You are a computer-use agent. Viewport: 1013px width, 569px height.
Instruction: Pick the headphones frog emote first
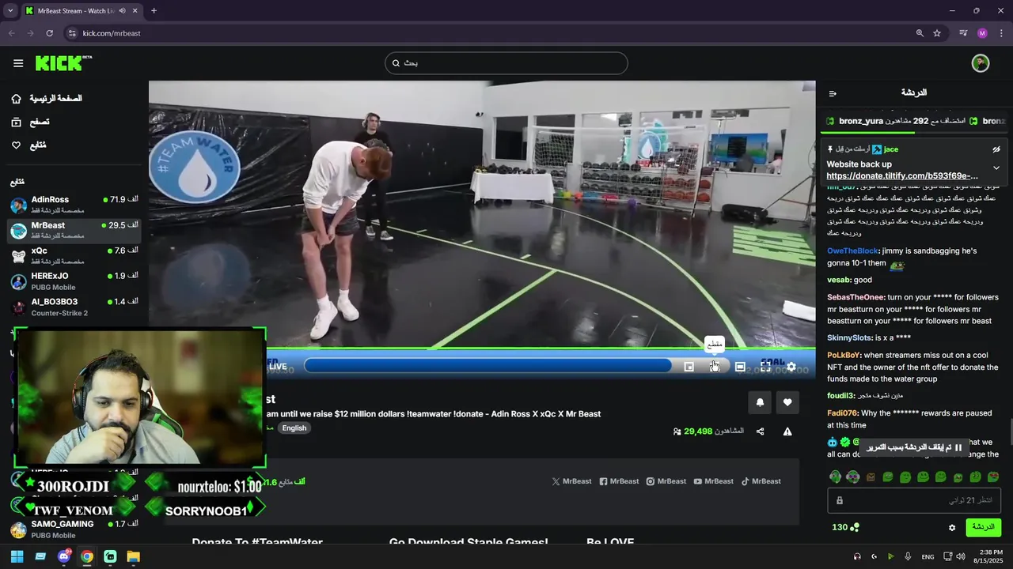(x=835, y=477)
